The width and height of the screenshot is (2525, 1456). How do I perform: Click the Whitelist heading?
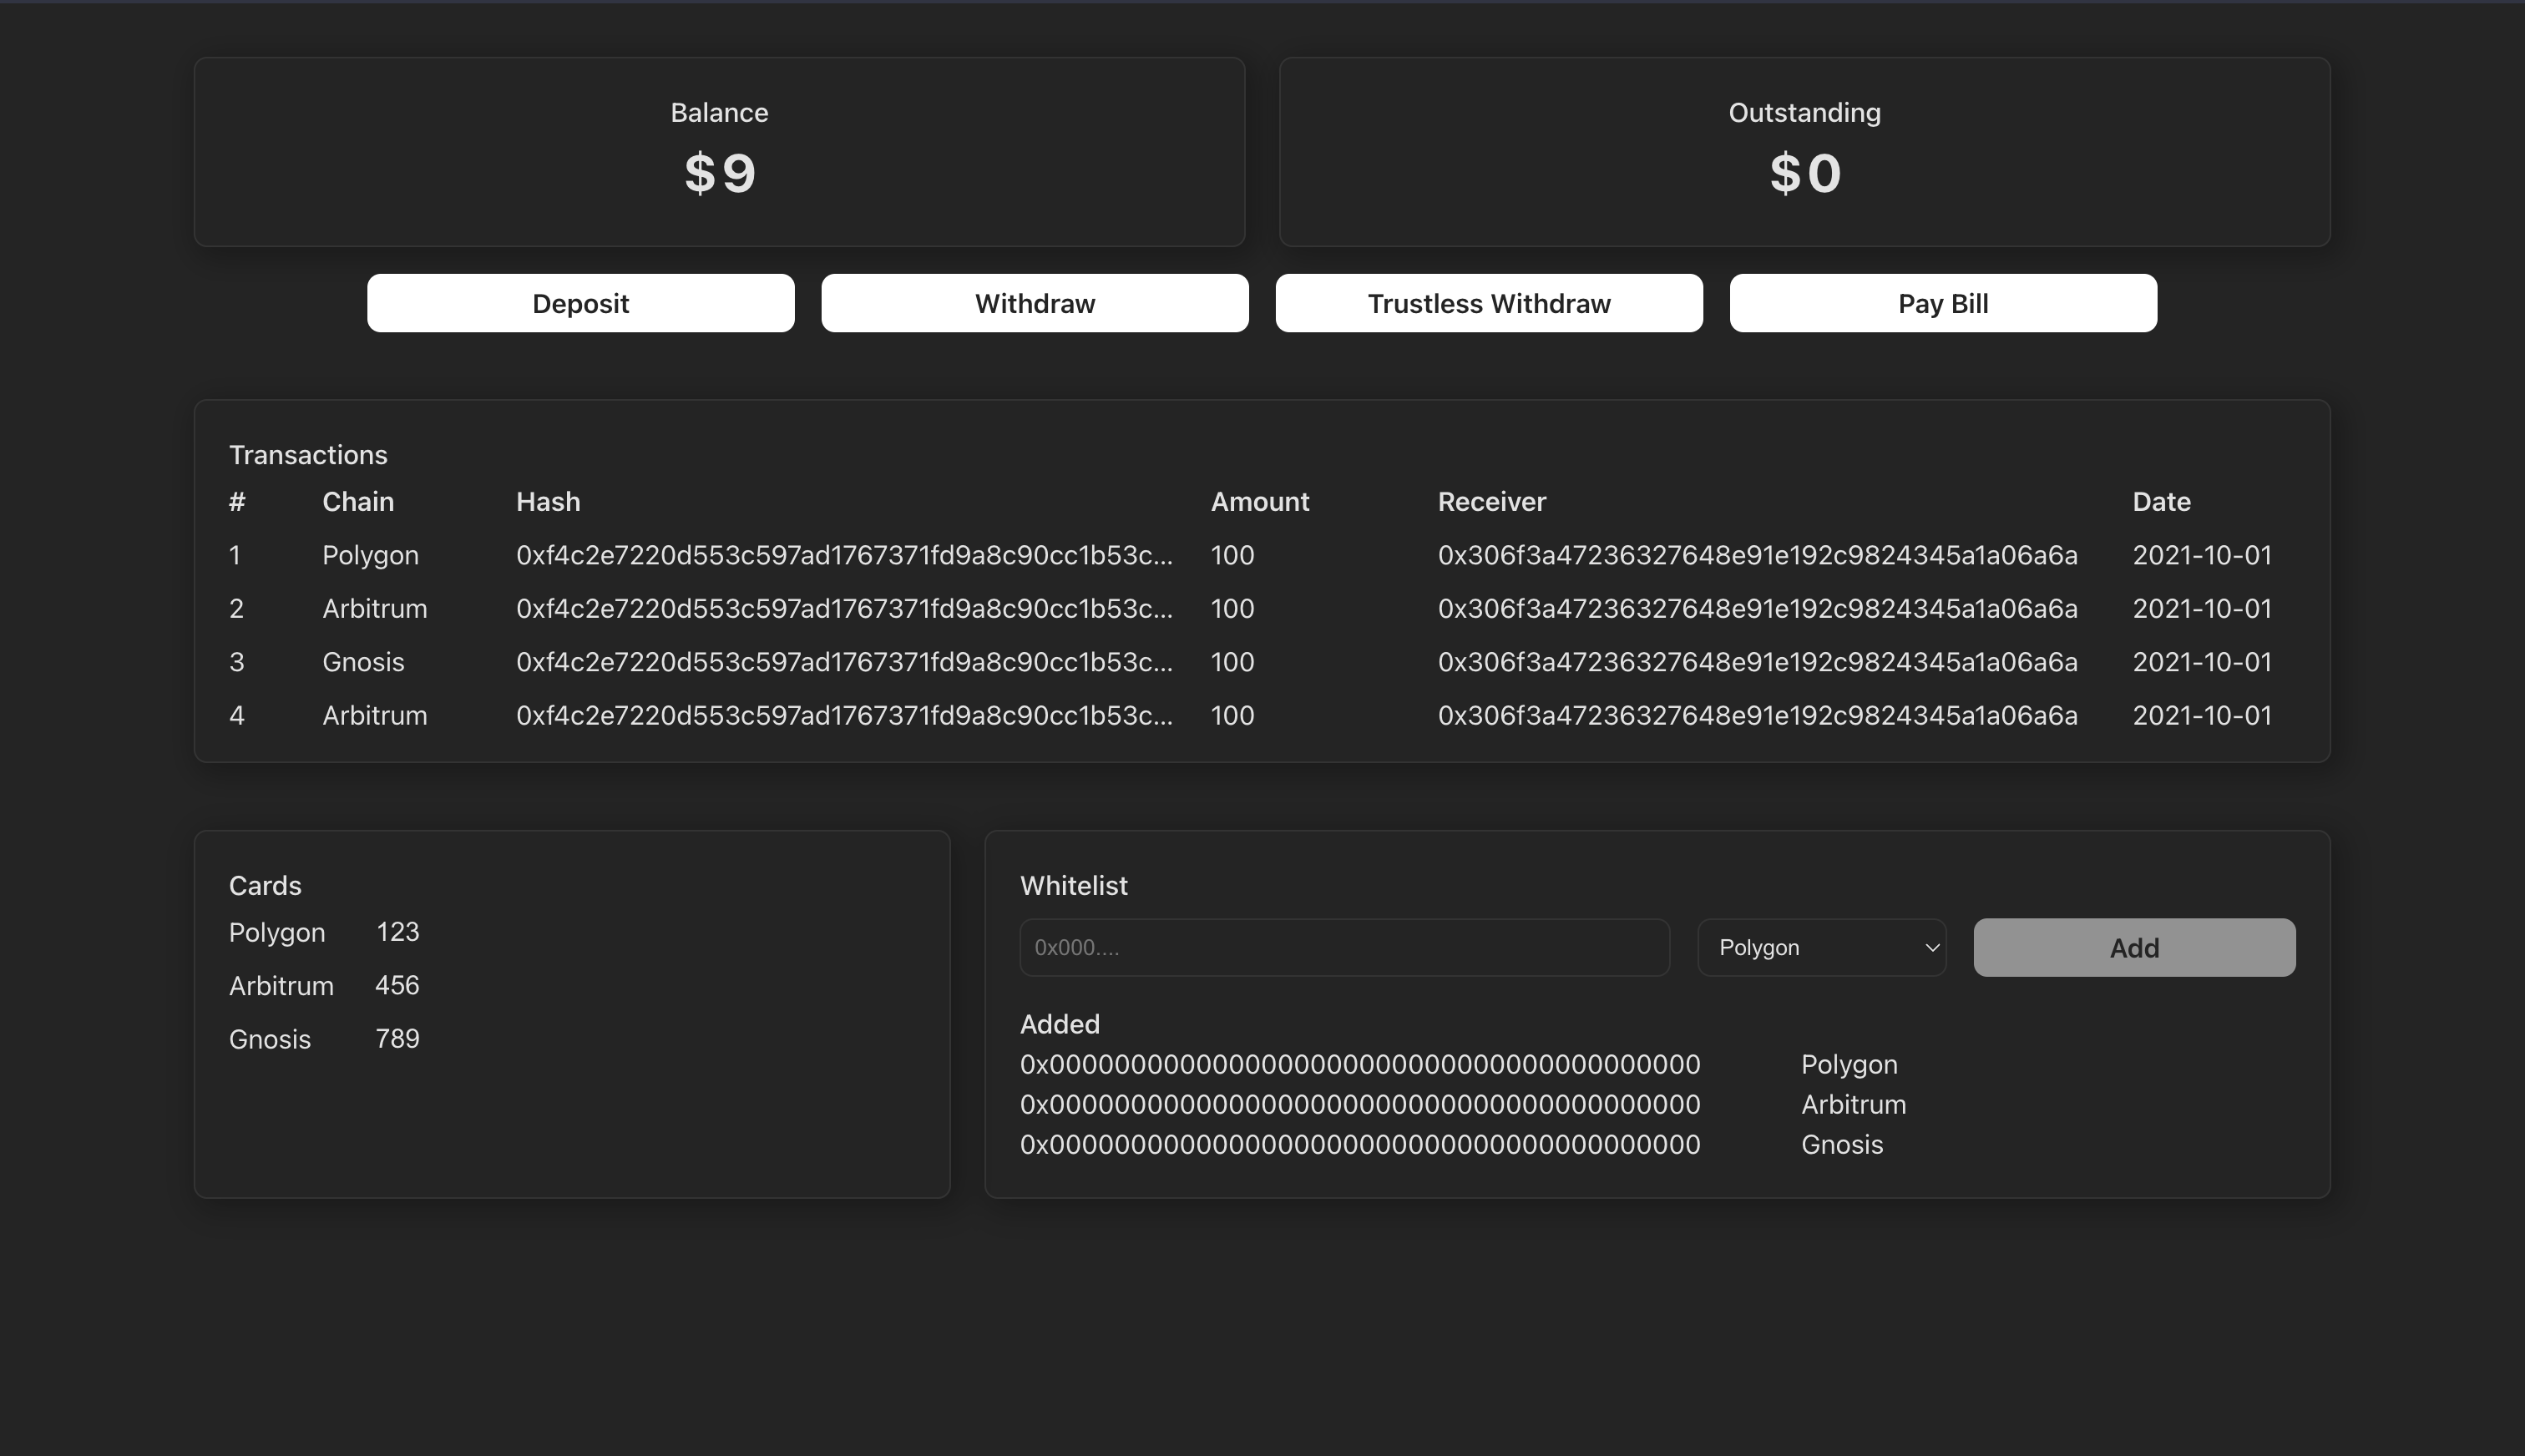pyautogui.click(x=1074, y=885)
